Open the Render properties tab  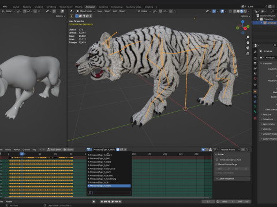[255, 58]
